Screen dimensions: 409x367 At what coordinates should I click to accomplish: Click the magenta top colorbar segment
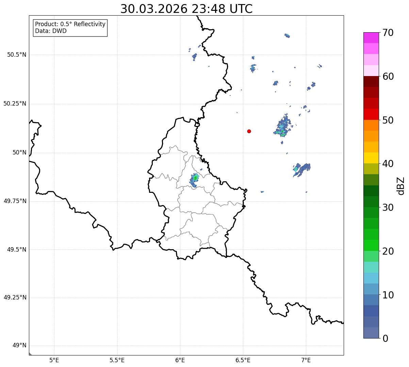(371, 38)
